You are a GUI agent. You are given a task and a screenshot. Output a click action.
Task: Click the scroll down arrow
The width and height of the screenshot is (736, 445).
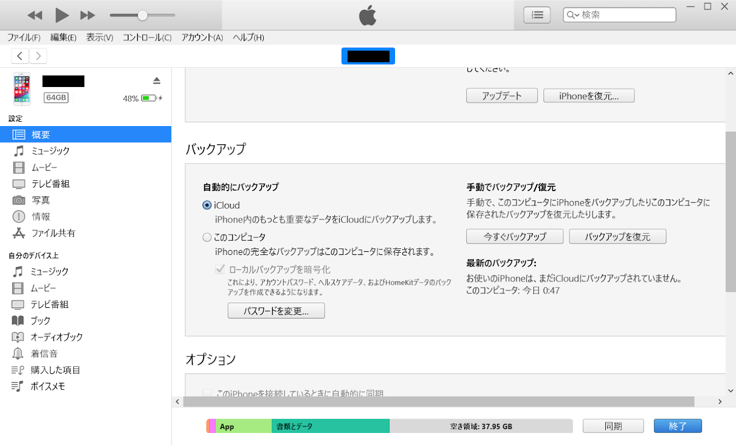click(730, 390)
